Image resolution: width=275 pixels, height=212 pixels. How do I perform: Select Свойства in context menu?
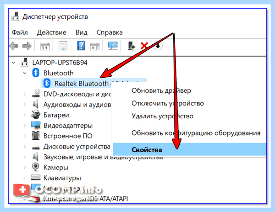tap(189, 149)
